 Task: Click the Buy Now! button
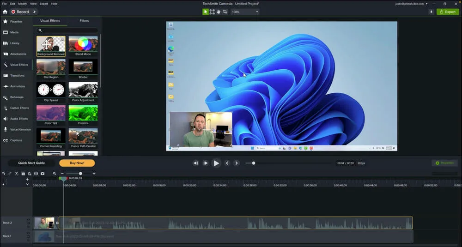point(77,163)
